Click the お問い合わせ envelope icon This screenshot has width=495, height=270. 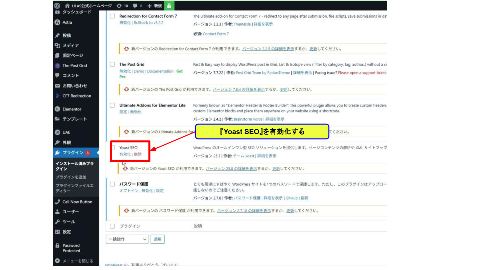point(57,86)
